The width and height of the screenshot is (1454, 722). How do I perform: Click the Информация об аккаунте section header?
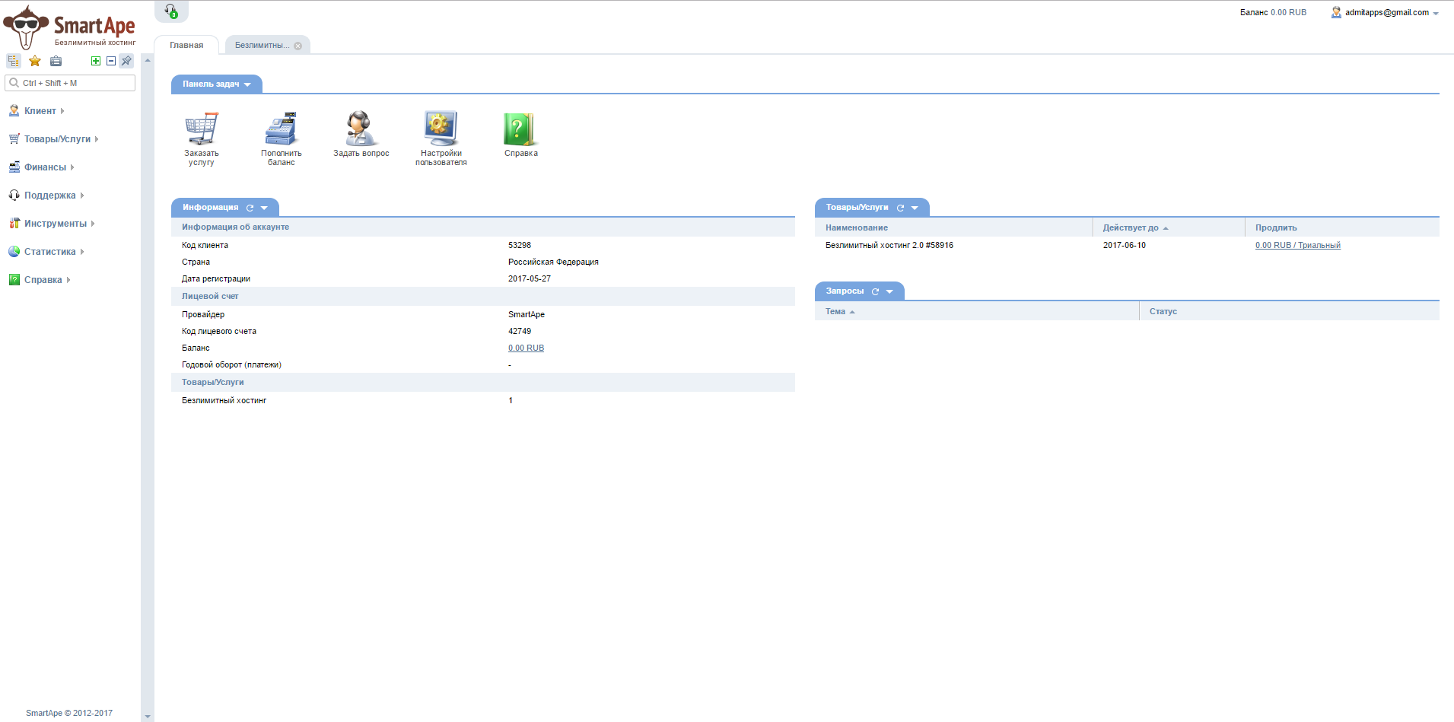pyautogui.click(x=483, y=227)
